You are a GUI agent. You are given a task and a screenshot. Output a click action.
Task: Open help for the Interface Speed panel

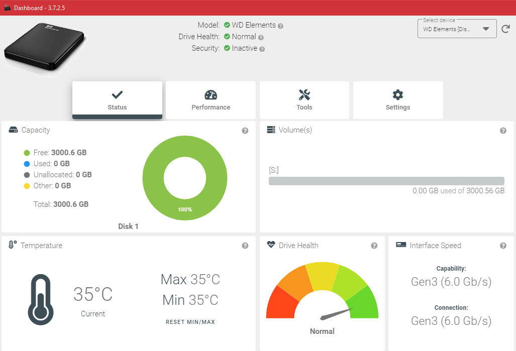pyautogui.click(x=503, y=246)
